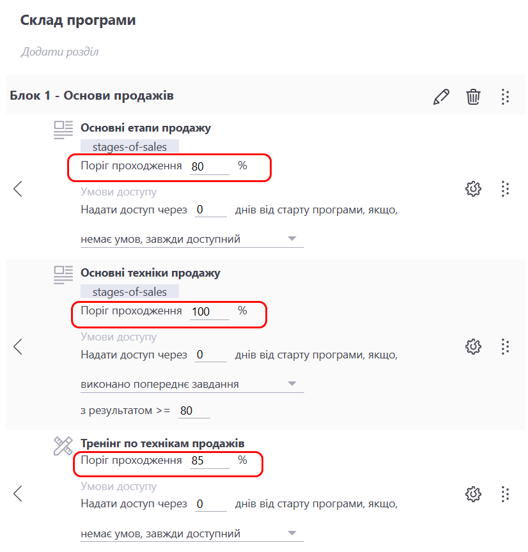Open three-dot menu for Основні техніки продажу

pyautogui.click(x=505, y=346)
